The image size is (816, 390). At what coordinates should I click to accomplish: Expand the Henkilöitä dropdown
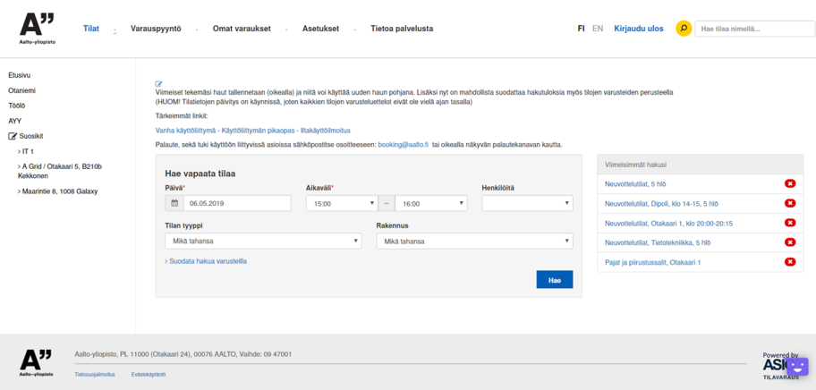(526, 204)
